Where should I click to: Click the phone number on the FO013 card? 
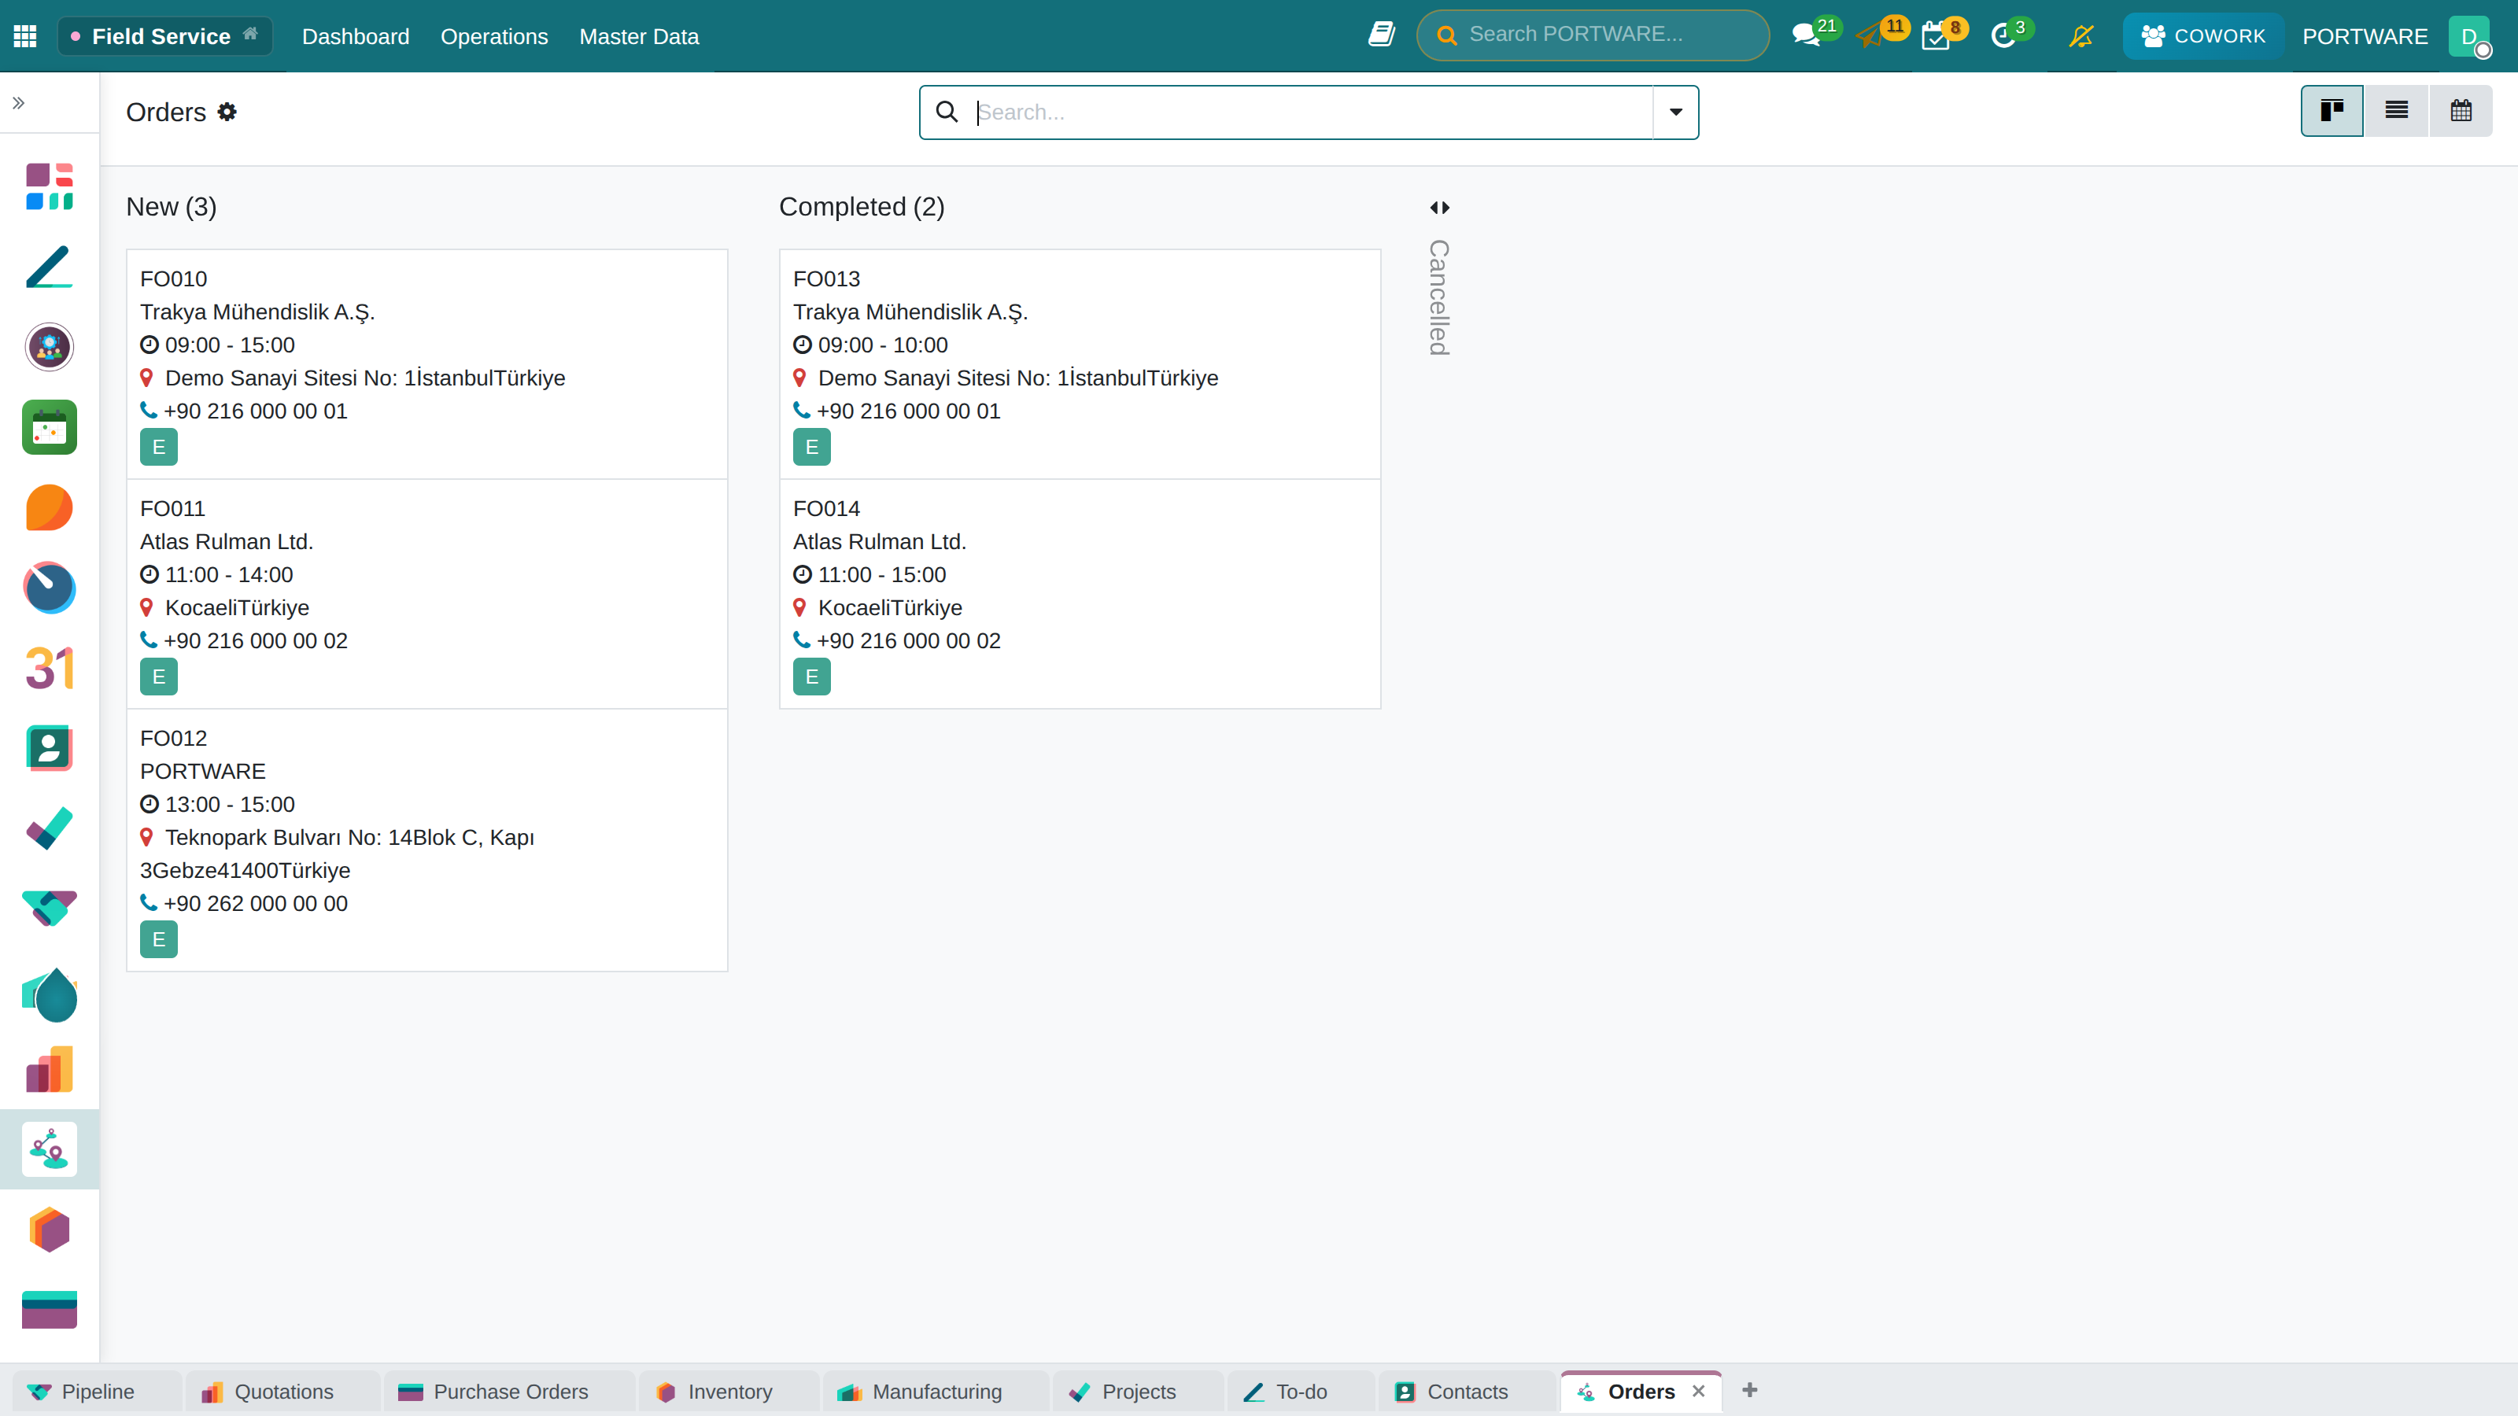(908, 411)
